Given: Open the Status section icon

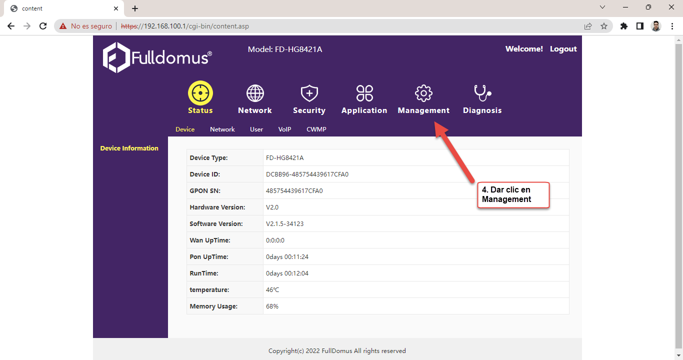Looking at the screenshot, I should pyautogui.click(x=200, y=93).
